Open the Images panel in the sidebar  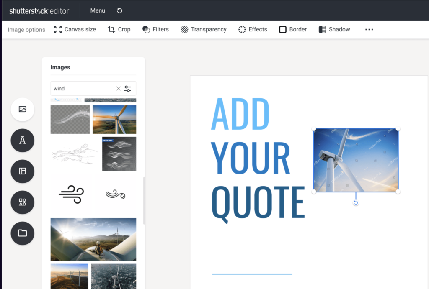coord(22,109)
